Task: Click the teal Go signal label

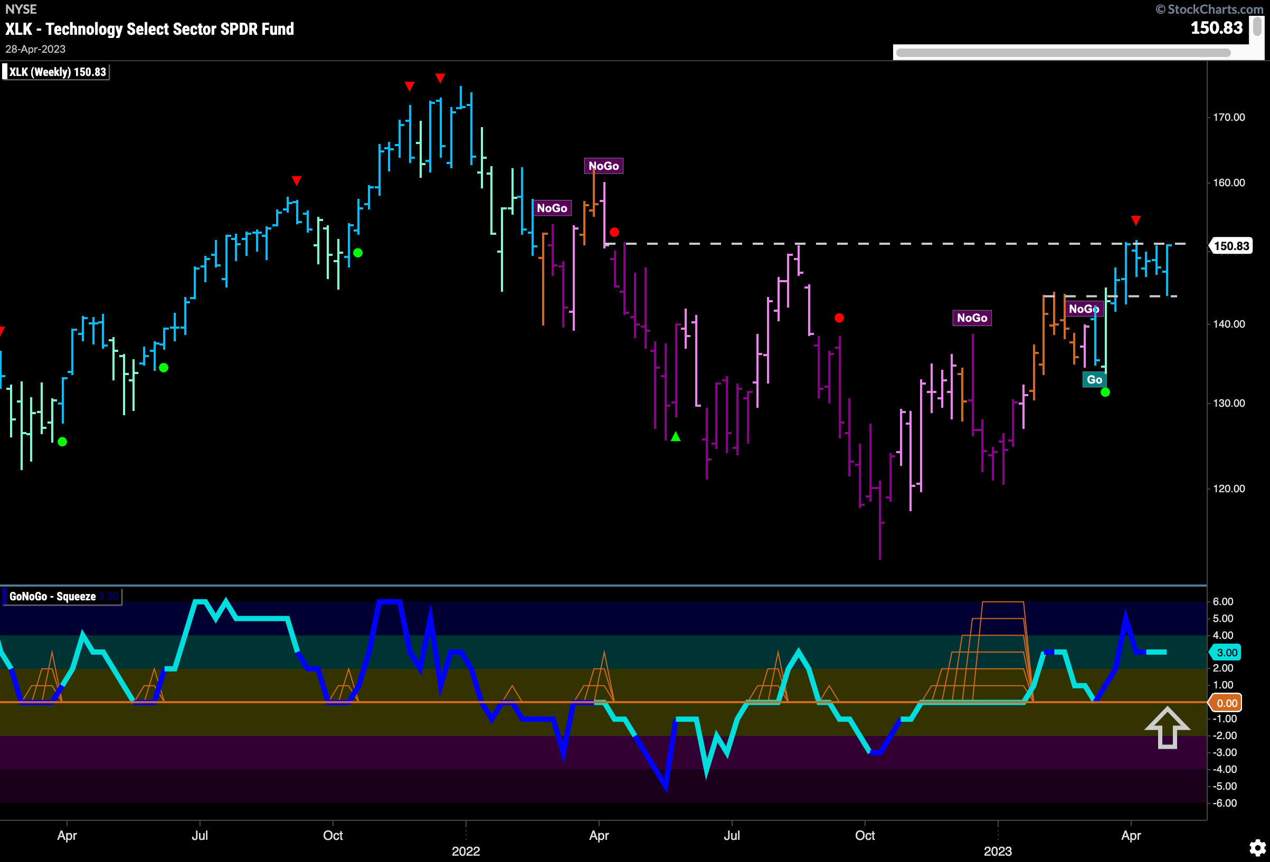Action: [1094, 380]
